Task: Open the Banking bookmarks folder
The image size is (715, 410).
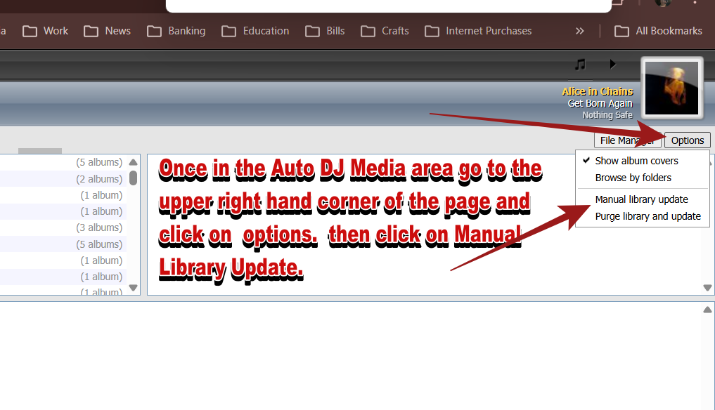Action: pos(176,31)
